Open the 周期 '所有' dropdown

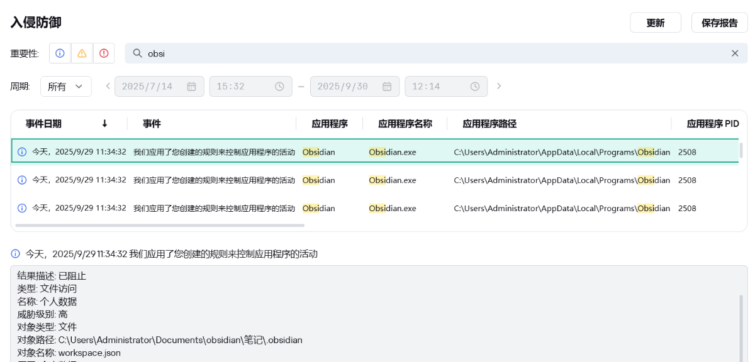pos(66,86)
